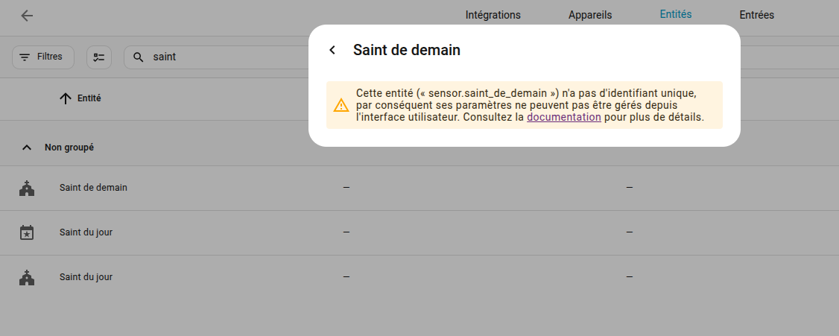Open the Saint de demain entity row
This screenshot has width=839, height=336.
pyautogui.click(x=93, y=188)
